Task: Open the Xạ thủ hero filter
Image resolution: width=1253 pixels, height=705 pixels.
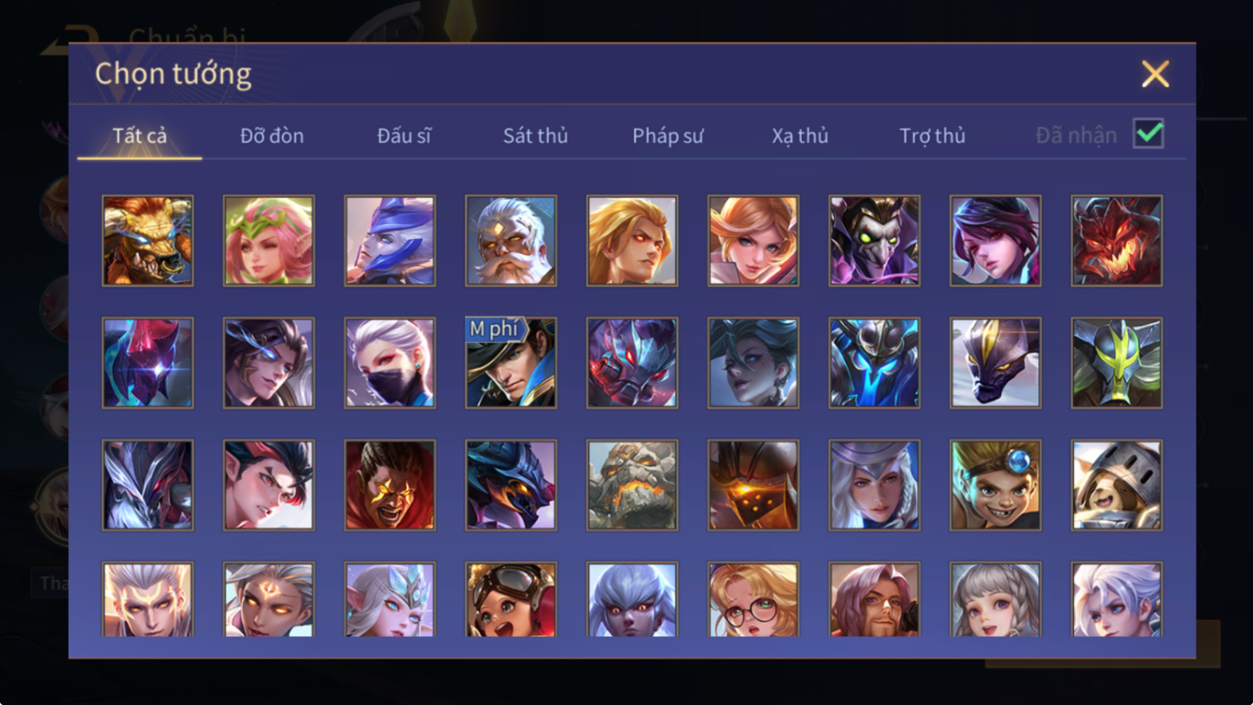Action: click(800, 135)
